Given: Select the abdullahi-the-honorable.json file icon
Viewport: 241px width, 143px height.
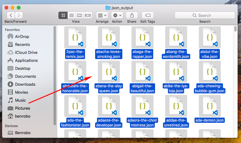Looking at the screenshot, I should point(75,72).
